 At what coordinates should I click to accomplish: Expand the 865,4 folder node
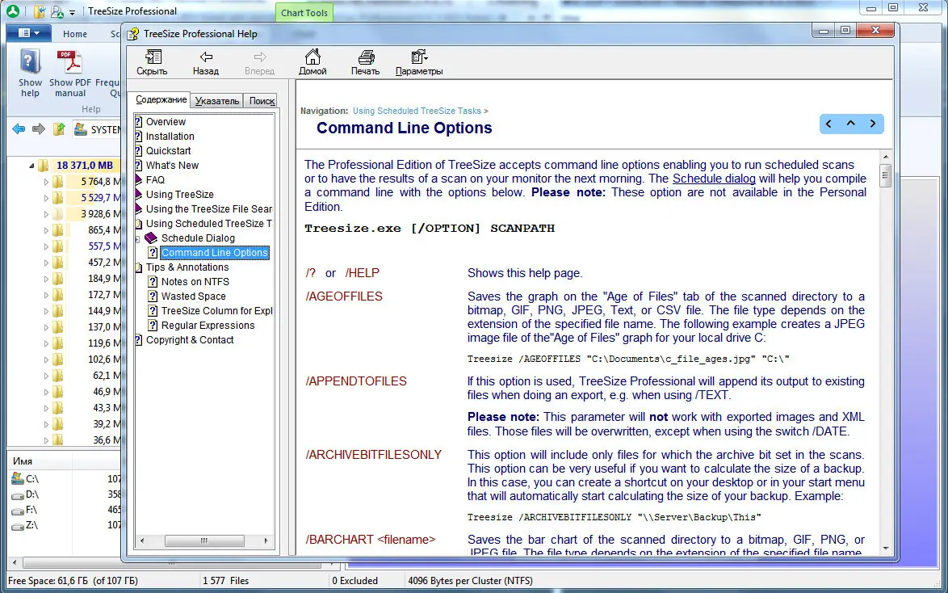coord(46,230)
